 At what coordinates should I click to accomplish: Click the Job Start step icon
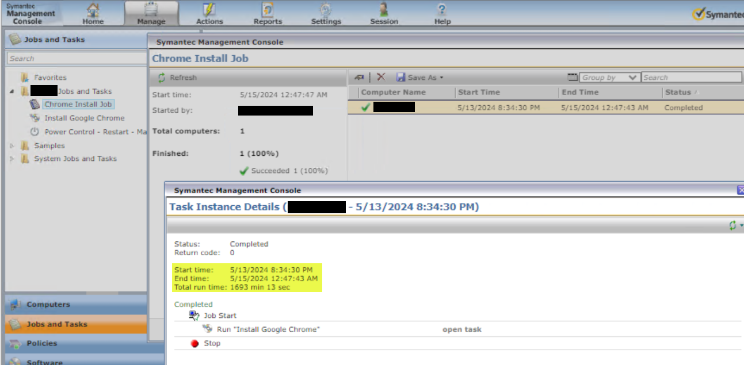194,315
